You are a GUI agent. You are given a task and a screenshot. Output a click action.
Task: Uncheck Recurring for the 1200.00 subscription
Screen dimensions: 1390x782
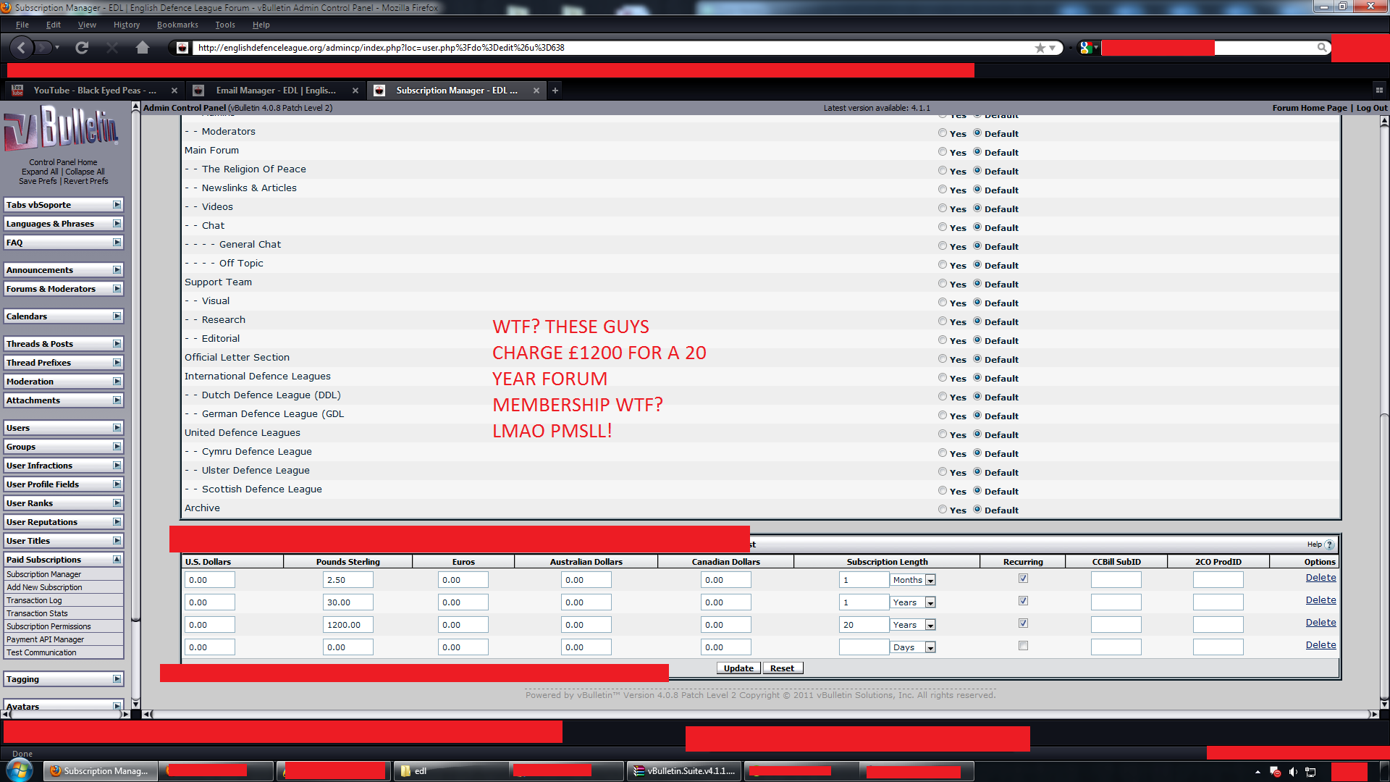tap(1023, 623)
